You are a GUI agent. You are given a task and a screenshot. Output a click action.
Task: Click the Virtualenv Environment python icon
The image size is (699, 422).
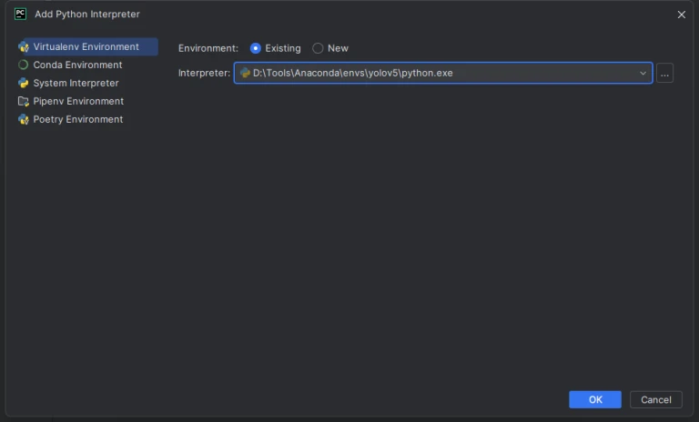(x=23, y=46)
